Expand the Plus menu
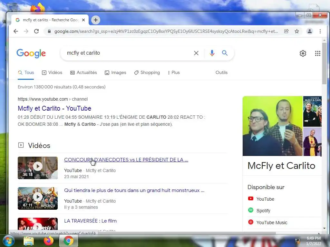The image size is (330, 247). 174,72
